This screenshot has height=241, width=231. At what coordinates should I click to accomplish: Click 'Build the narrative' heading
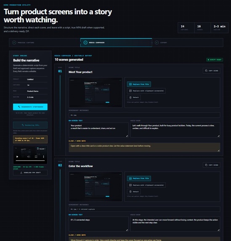coord(26,60)
